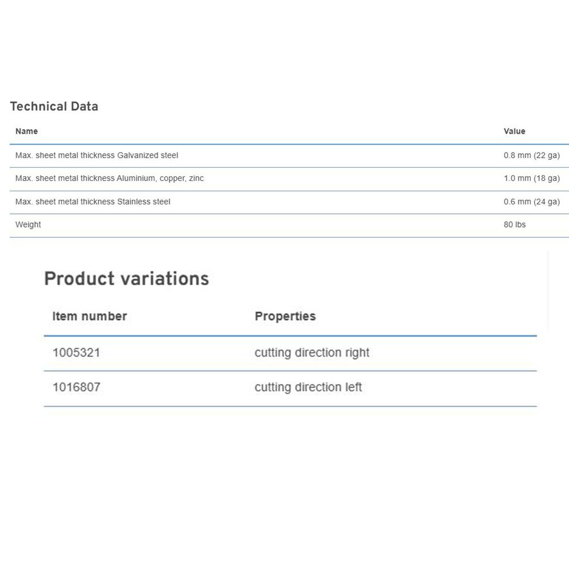
Task: Click the 1.0 mm (18 ga) value
Action: (531, 178)
